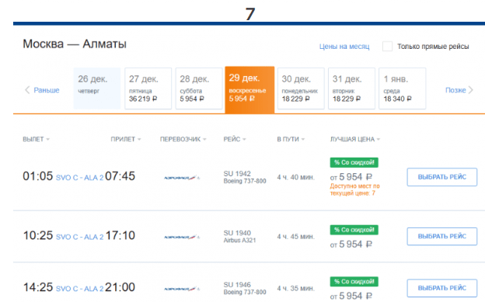Screen dimensions: 485x302
Task: Open the Цены на месяц link
Action: pyautogui.click(x=344, y=47)
